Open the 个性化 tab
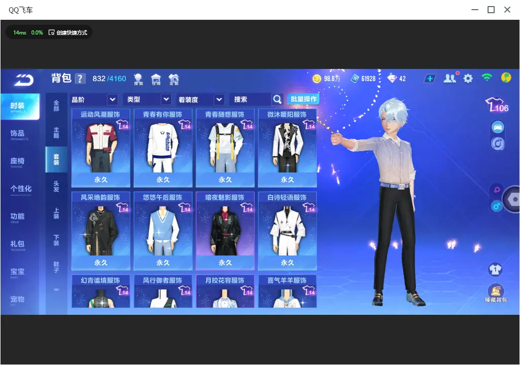Image resolution: width=520 pixels, height=365 pixels. (x=20, y=190)
